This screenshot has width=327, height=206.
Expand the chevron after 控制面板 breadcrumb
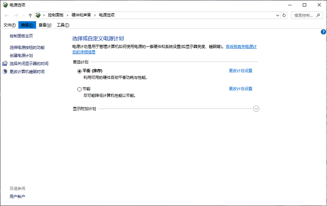[x=68, y=15]
